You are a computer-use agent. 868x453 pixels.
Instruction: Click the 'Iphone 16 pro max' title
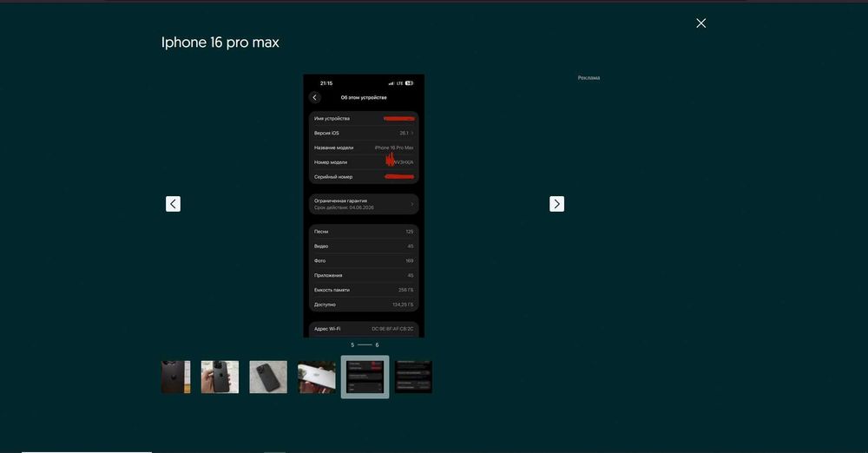click(220, 43)
